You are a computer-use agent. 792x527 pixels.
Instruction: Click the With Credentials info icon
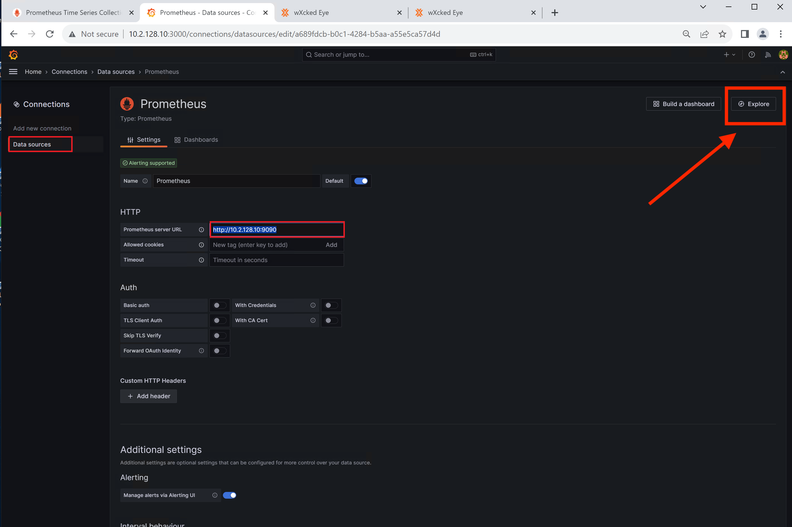pos(313,305)
